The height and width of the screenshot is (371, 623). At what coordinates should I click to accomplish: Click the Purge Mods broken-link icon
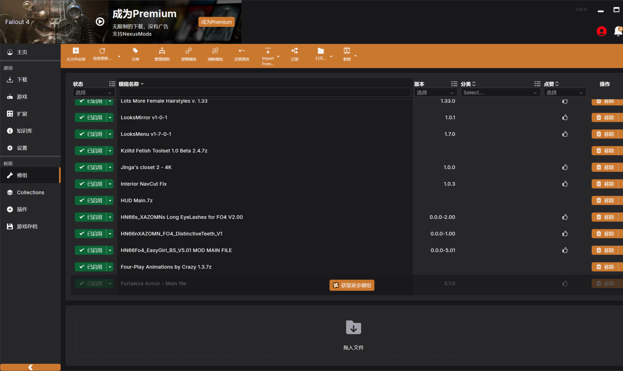215,51
